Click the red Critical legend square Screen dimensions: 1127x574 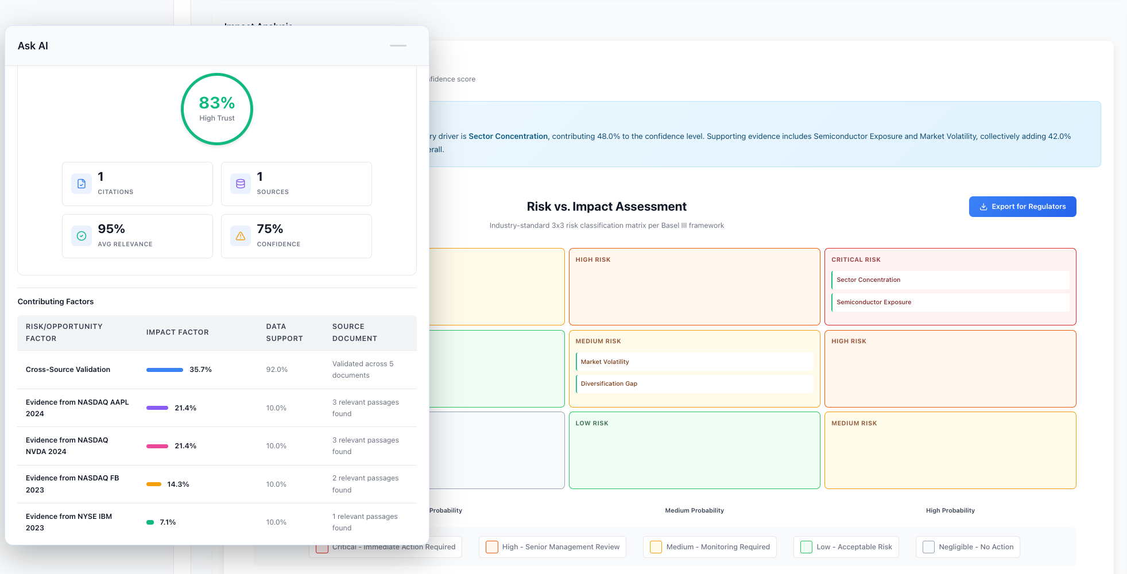pos(322,547)
